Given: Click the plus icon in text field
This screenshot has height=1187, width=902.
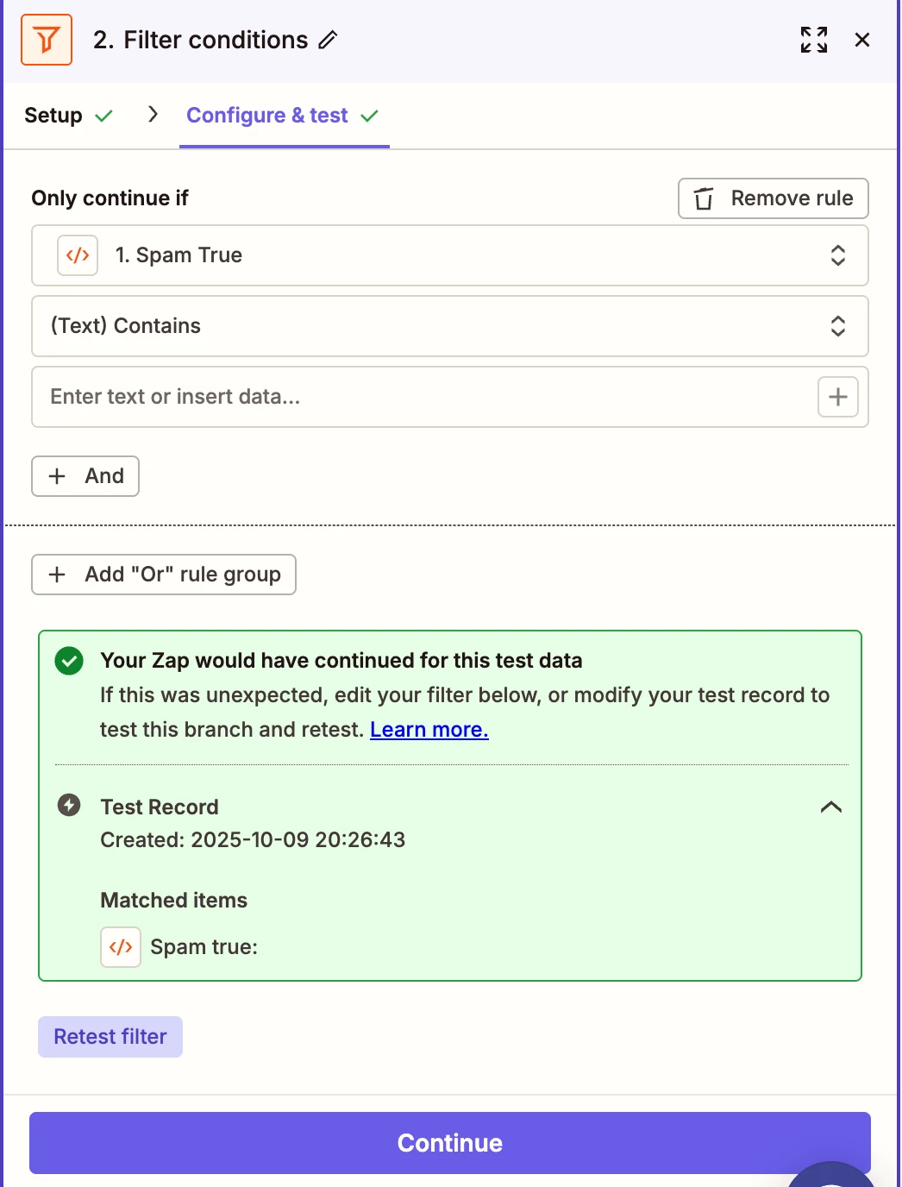Looking at the screenshot, I should tap(837, 397).
